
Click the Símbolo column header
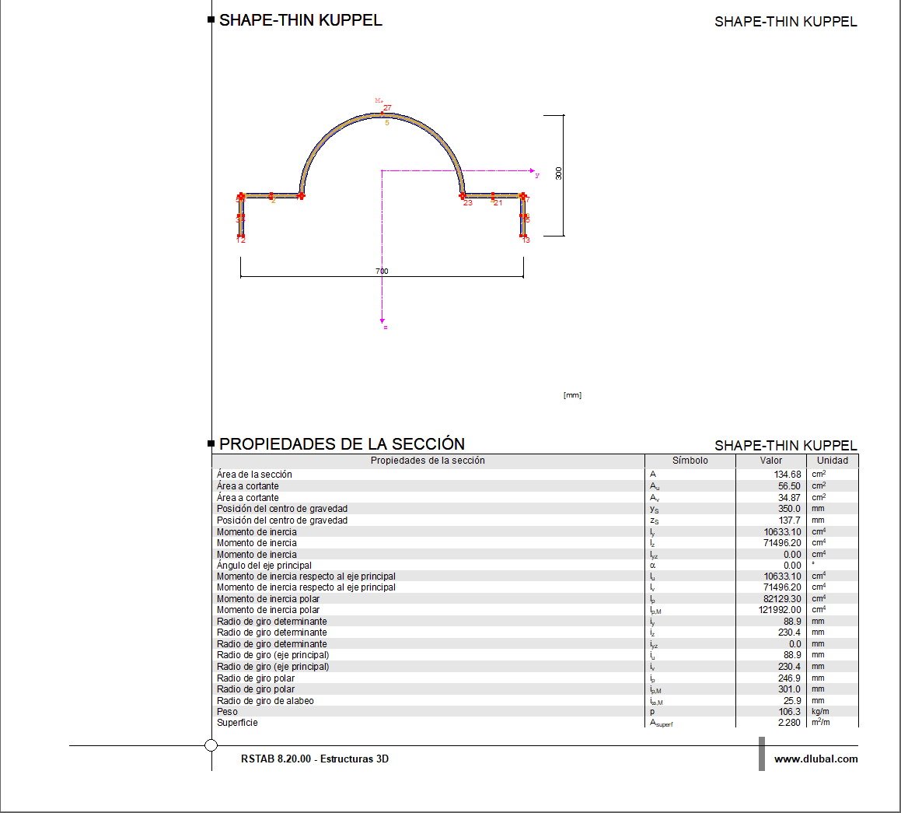tap(690, 461)
